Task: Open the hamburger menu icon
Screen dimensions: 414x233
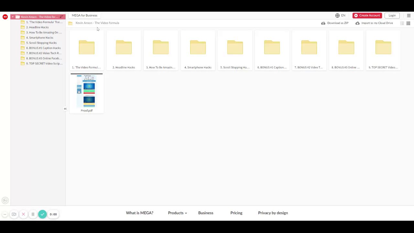Action: point(409,16)
